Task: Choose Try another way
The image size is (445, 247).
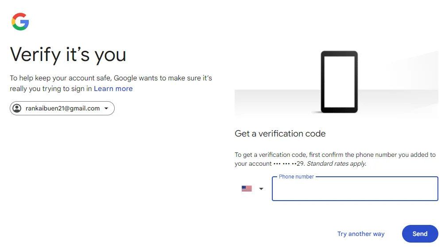Action: click(361, 234)
